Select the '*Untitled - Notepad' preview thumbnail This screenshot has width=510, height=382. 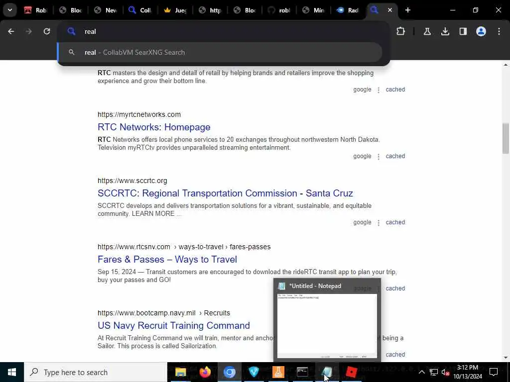click(x=327, y=320)
